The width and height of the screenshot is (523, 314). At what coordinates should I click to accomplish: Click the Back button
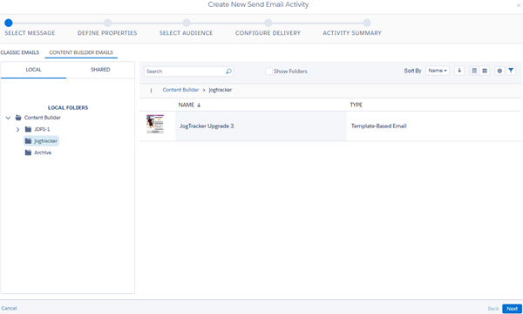[x=493, y=309]
